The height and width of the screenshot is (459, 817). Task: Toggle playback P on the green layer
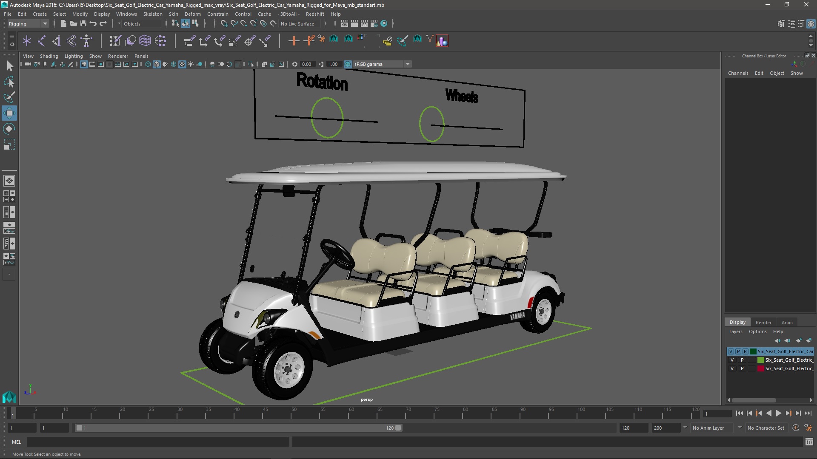(742, 360)
